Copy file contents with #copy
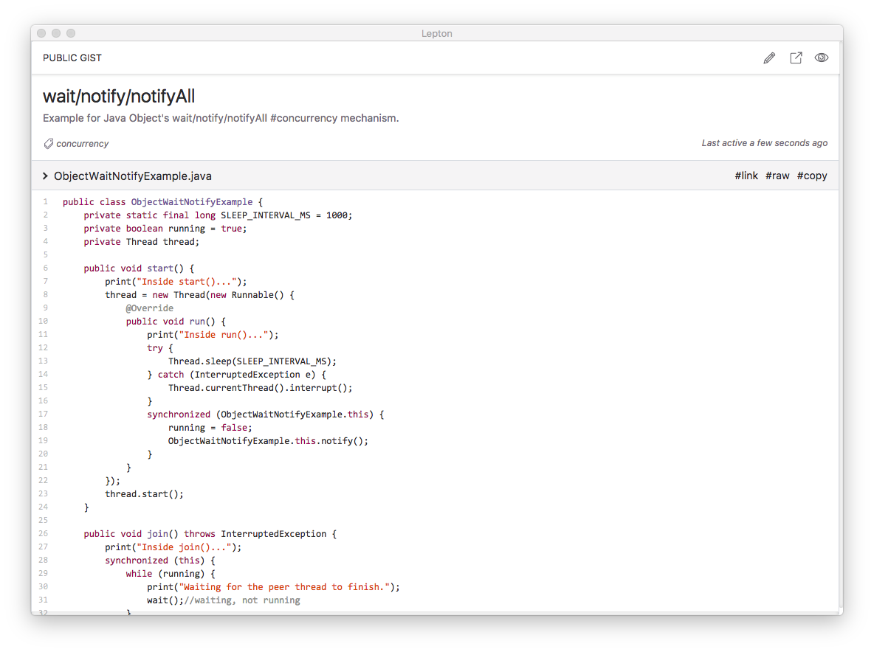 (x=812, y=176)
